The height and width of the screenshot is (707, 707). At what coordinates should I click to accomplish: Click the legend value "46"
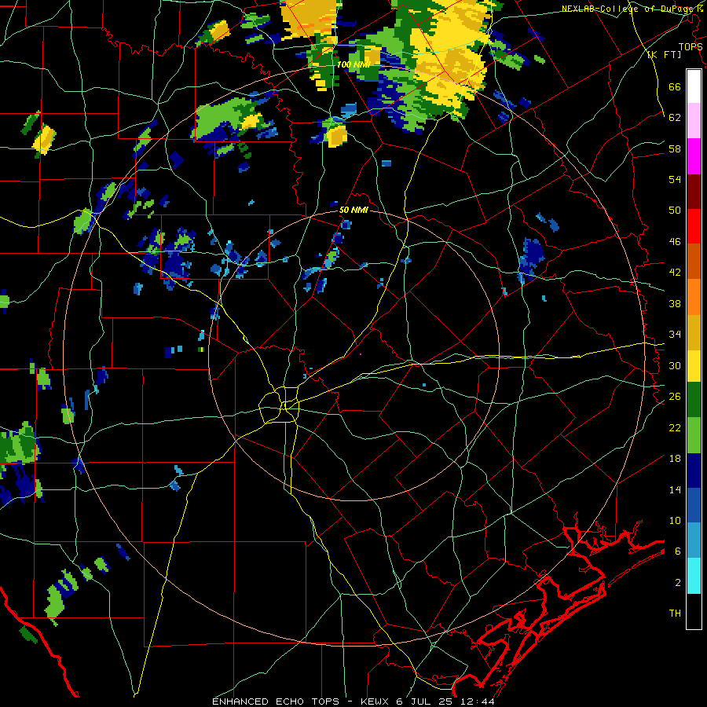click(675, 242)
